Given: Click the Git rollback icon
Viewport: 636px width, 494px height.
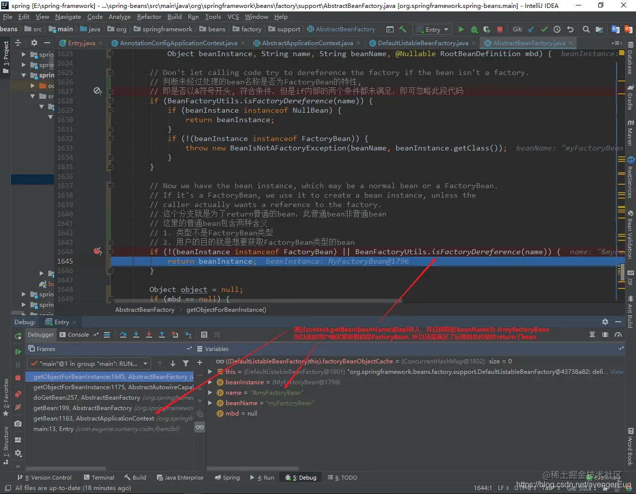Looking at the screenshot, I should tap(570, 29).
